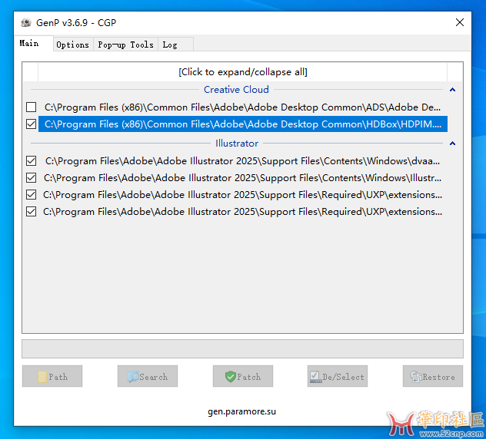
Task: Select the Windows\Illustr... path row
Action: click(242, 178)
